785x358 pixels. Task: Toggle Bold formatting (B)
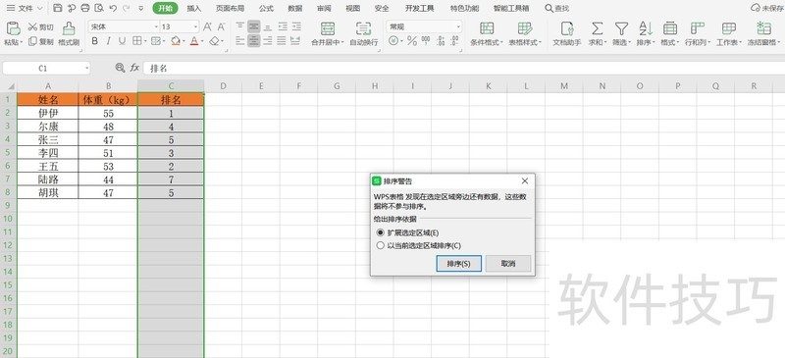click(x=94, y=41)
